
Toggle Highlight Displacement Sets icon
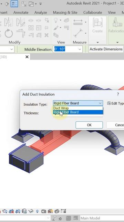click(x=57, y=211)
